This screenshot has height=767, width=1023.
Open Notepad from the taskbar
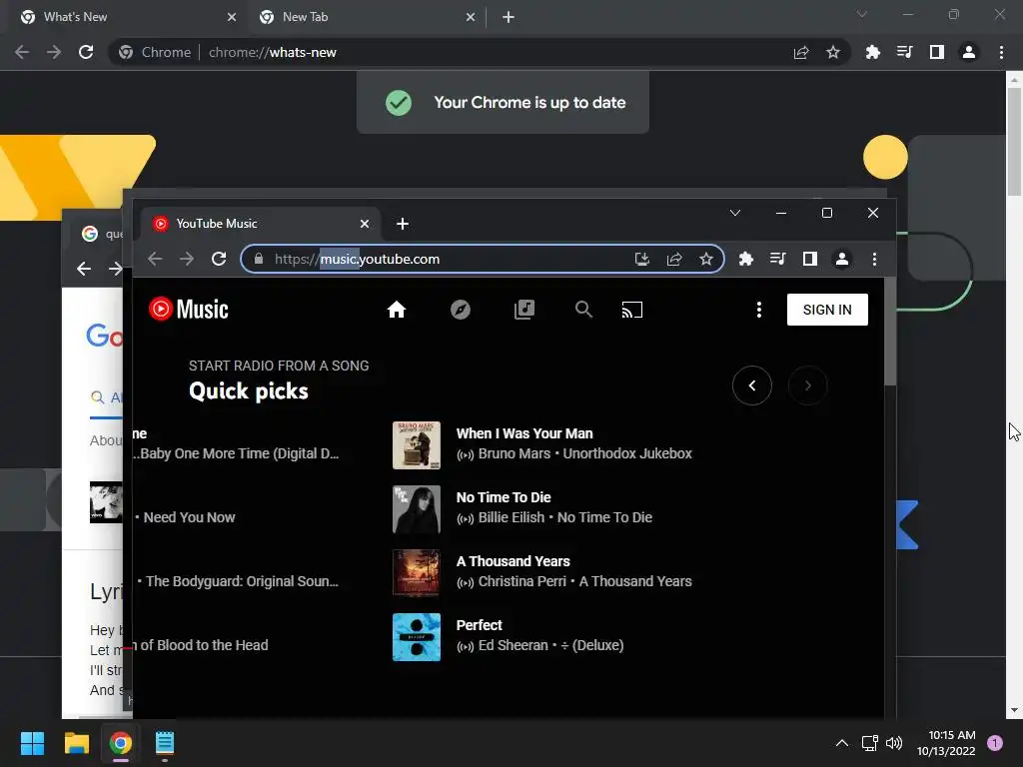[x=165, y=743]
